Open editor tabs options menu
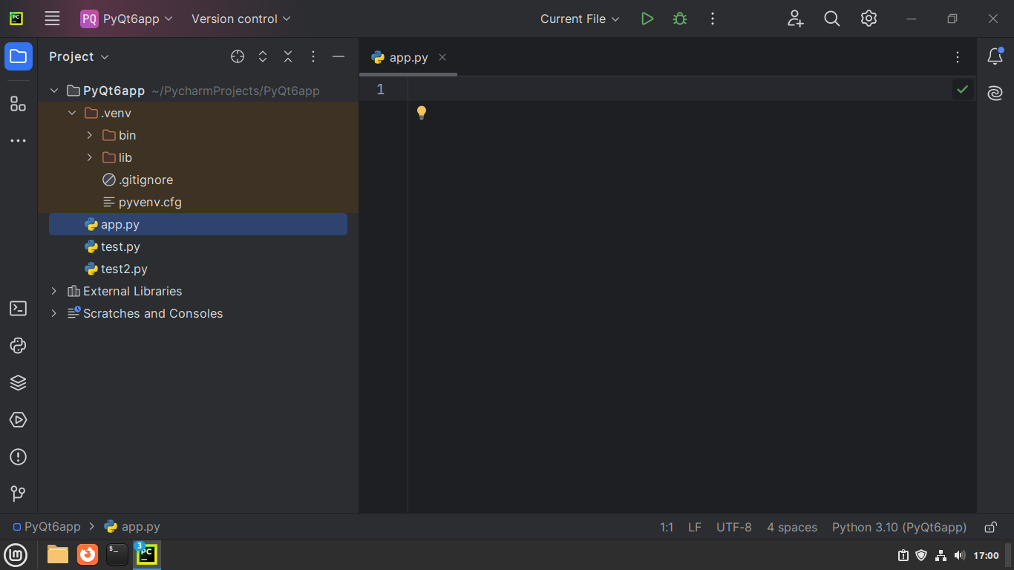Image resolution: width=1014 pixels, height=570 pixels. point(958,57)
